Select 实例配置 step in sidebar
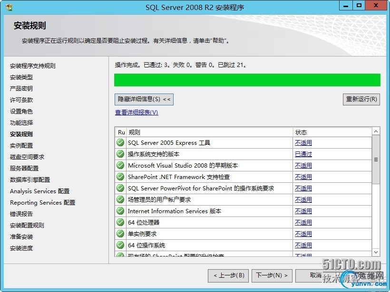This screenshot has width=390, height=292. point(21,145)
